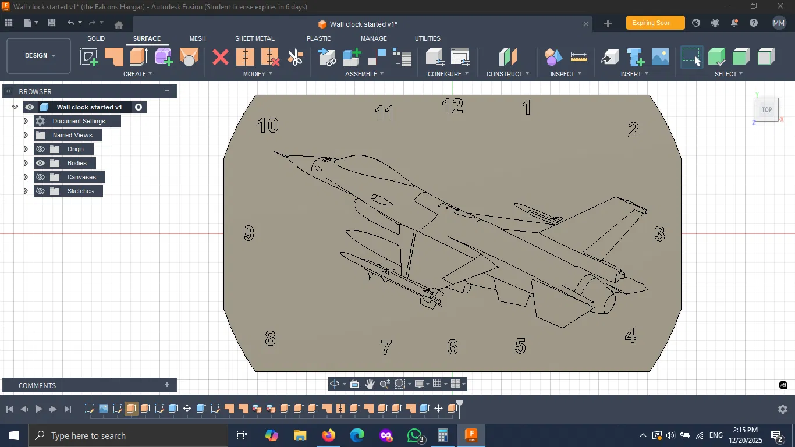Open the notifications bell

click(x=734, y=23)
